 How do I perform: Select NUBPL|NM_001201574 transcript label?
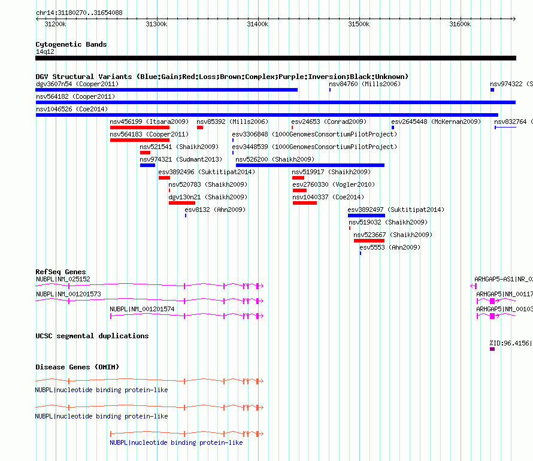142,309
